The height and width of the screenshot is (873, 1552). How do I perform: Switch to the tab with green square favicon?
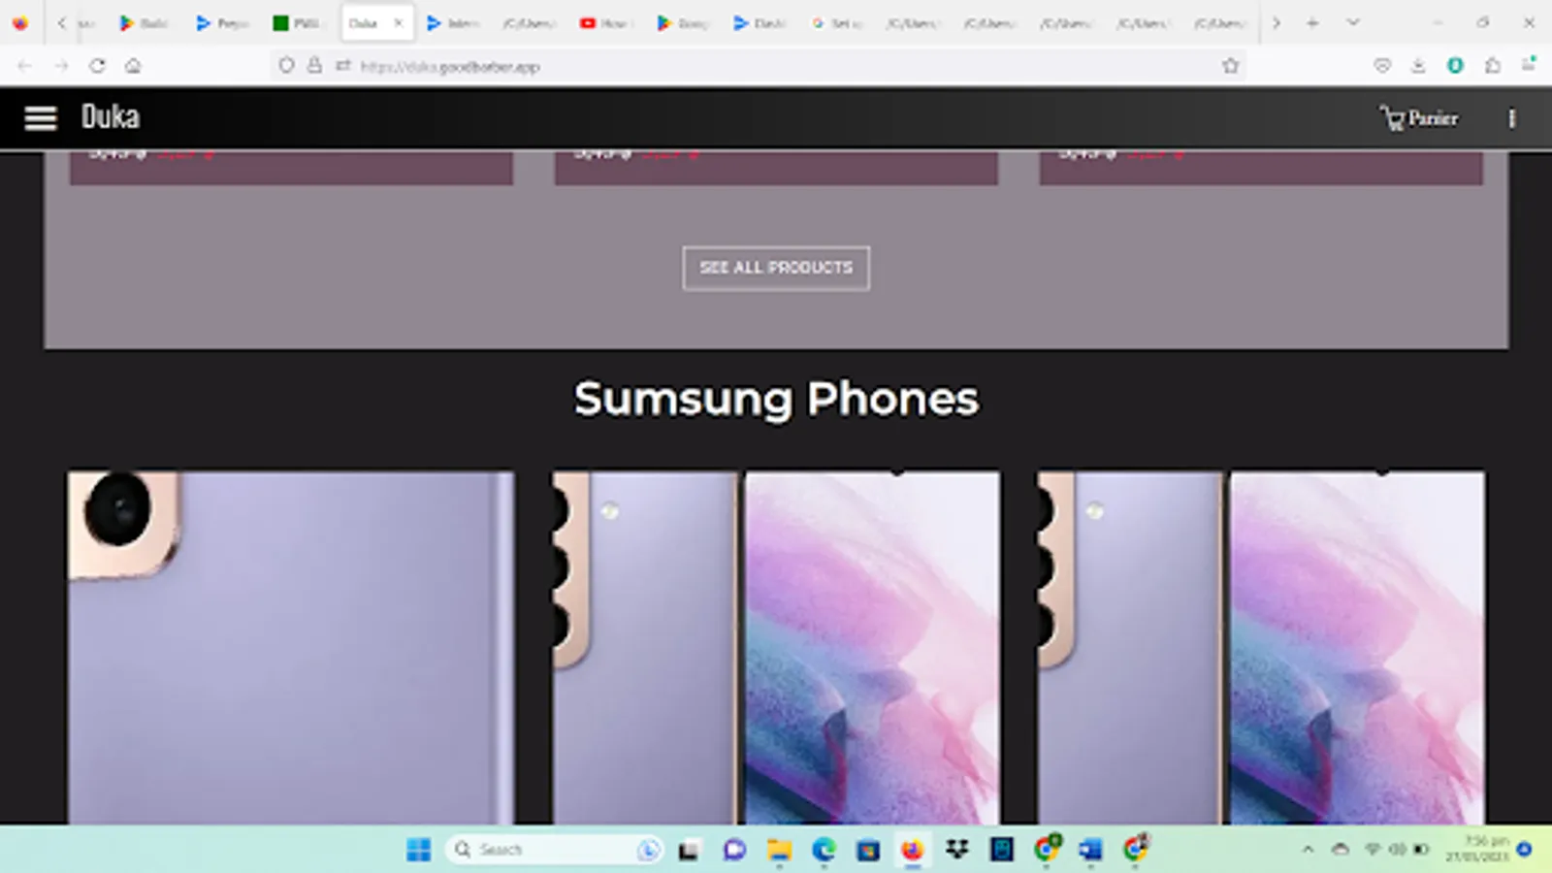(297, 23)
